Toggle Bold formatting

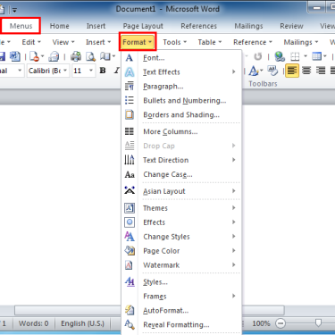[x=103, y=71]
